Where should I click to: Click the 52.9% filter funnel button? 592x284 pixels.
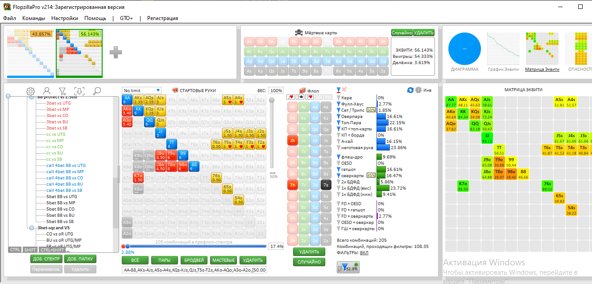tap(348, 267)
